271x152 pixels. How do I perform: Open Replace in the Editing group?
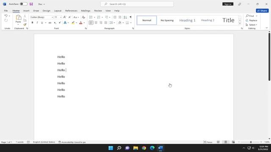pyautogui.click(x=251, y=20)
